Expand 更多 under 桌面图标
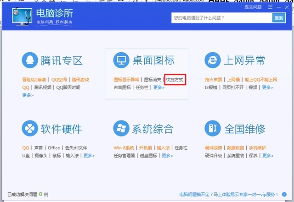 point(159,87)
